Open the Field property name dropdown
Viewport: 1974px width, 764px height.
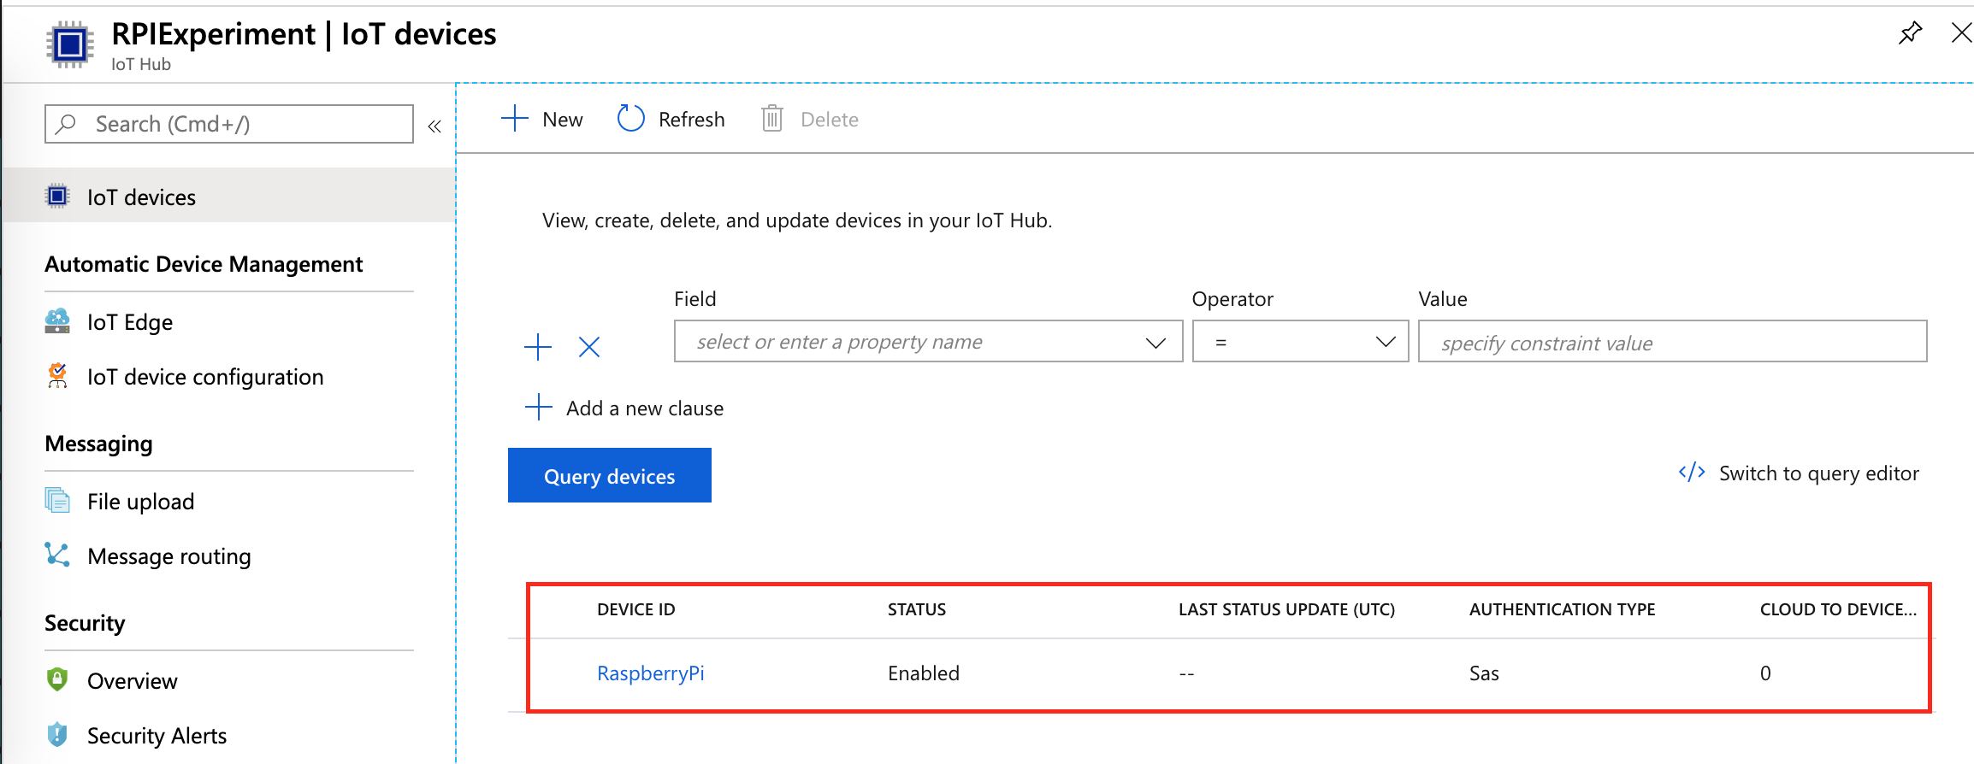click(x=929, y=342)
